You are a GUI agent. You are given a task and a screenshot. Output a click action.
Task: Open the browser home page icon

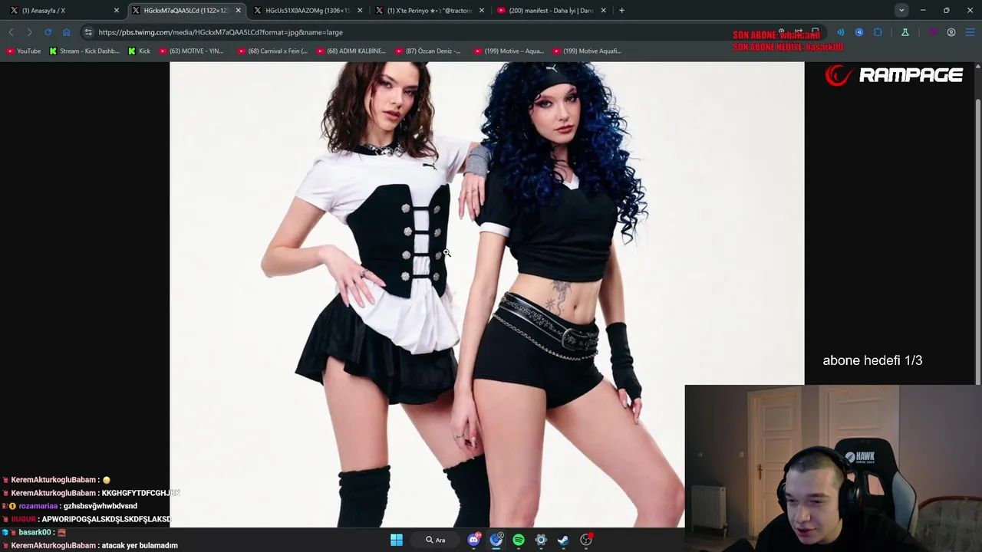[x=66, y=32]
